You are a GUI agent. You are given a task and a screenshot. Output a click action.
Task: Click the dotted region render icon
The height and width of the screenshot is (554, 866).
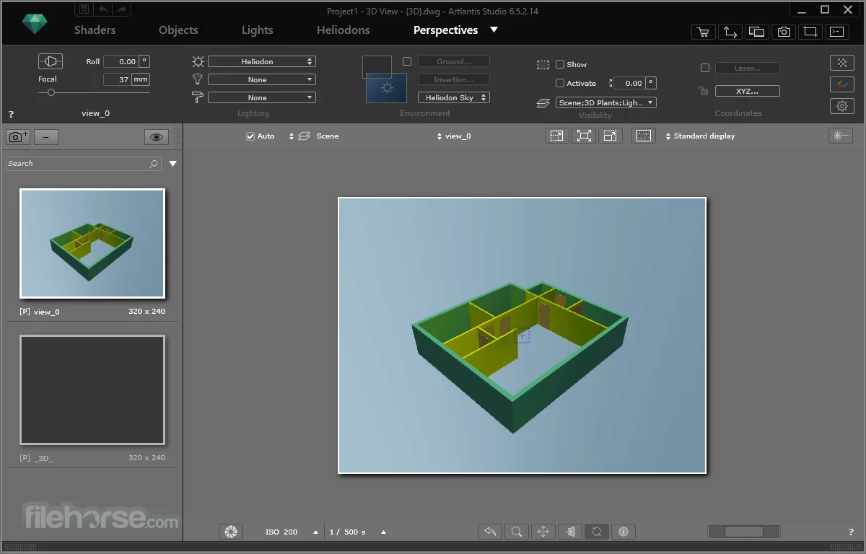click(x=644, y=136)
